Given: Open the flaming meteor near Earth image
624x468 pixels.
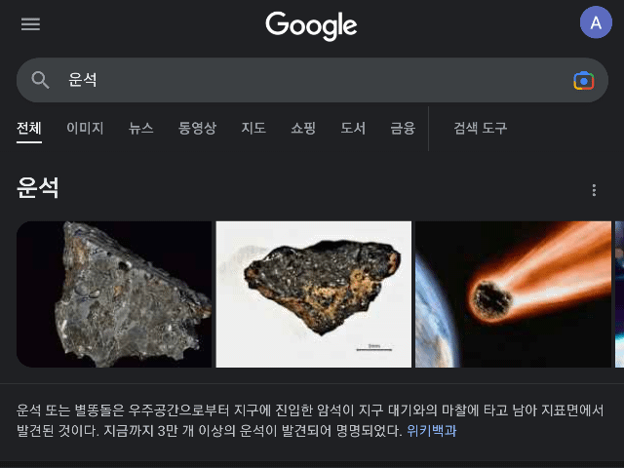Looking at the screenshot, I should click(514, 294).
